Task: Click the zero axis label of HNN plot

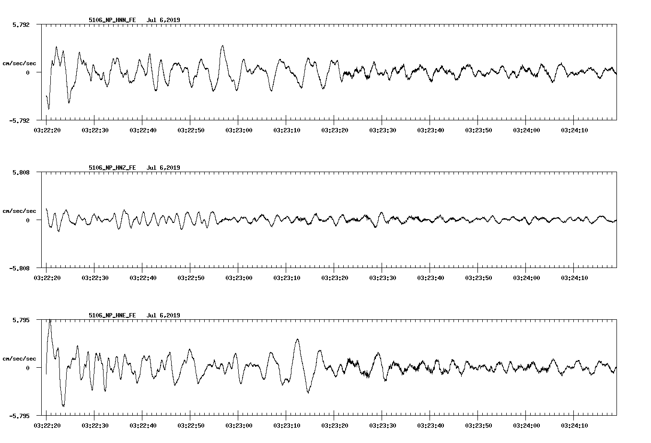Action: pyautogui.click(x=28, y=72)
